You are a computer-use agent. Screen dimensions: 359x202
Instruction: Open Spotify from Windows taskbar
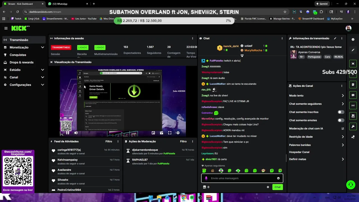click(x=192, y=198)
